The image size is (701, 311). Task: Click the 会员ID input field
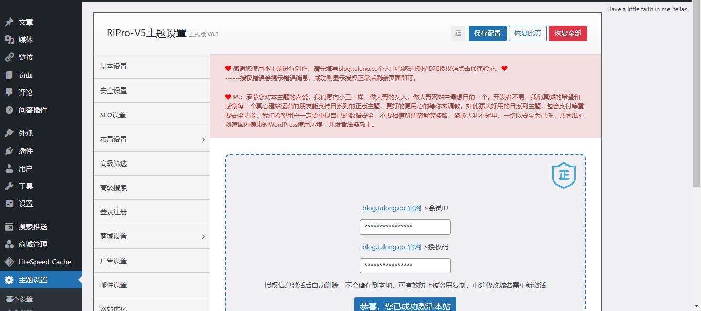pos(405,227)
